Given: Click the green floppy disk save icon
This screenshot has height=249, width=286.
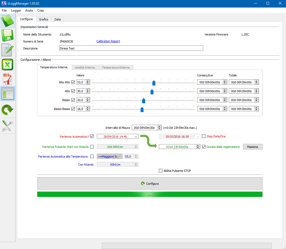Looking at the screenshot, I should (x=8, y=35).
